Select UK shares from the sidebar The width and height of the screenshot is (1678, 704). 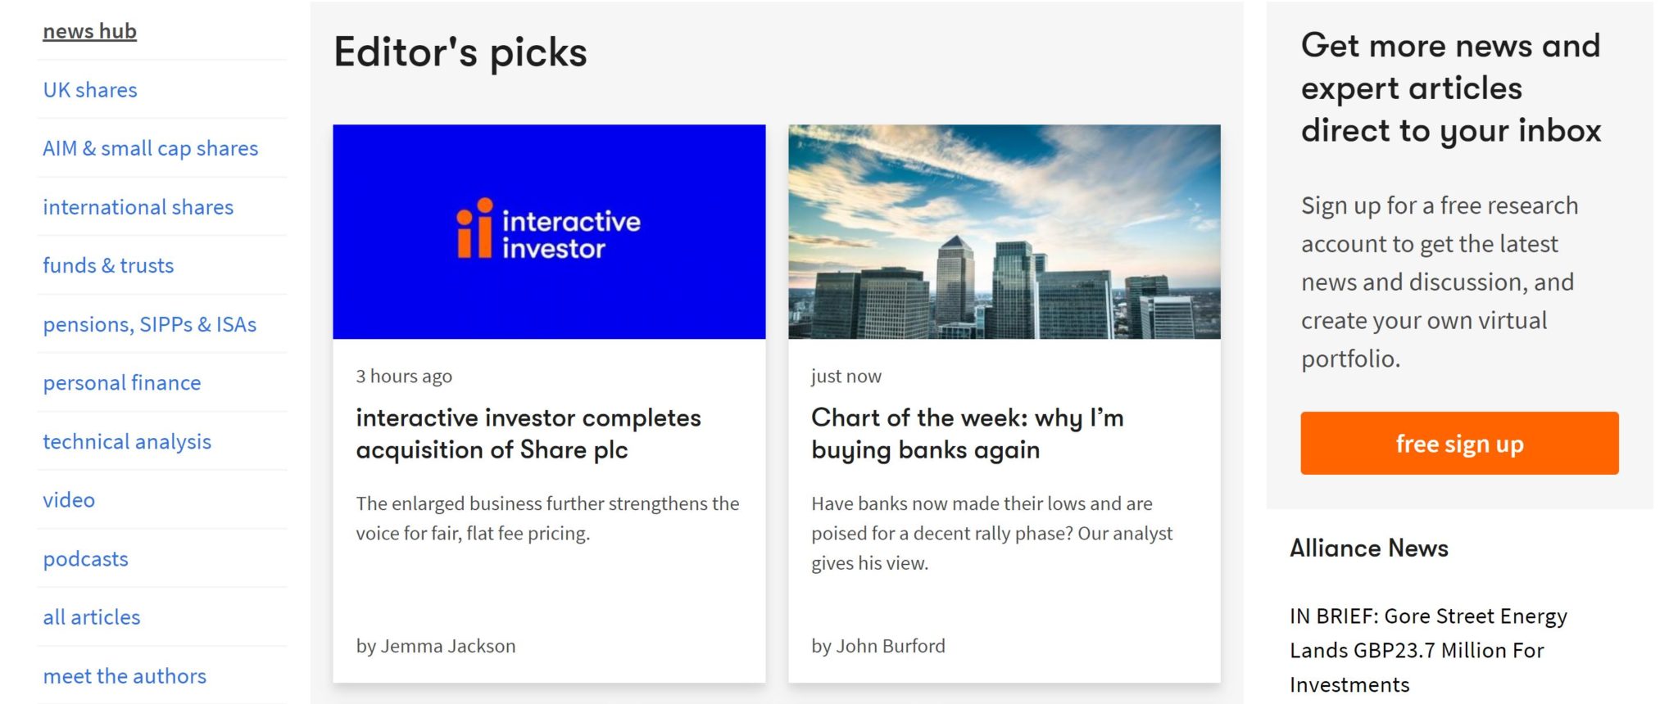(x=89, y=90)
